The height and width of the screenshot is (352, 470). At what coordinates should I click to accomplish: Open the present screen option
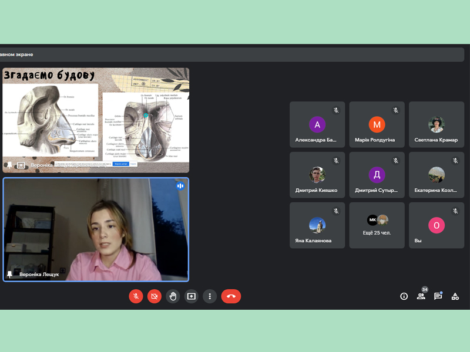tap(192, 296)
